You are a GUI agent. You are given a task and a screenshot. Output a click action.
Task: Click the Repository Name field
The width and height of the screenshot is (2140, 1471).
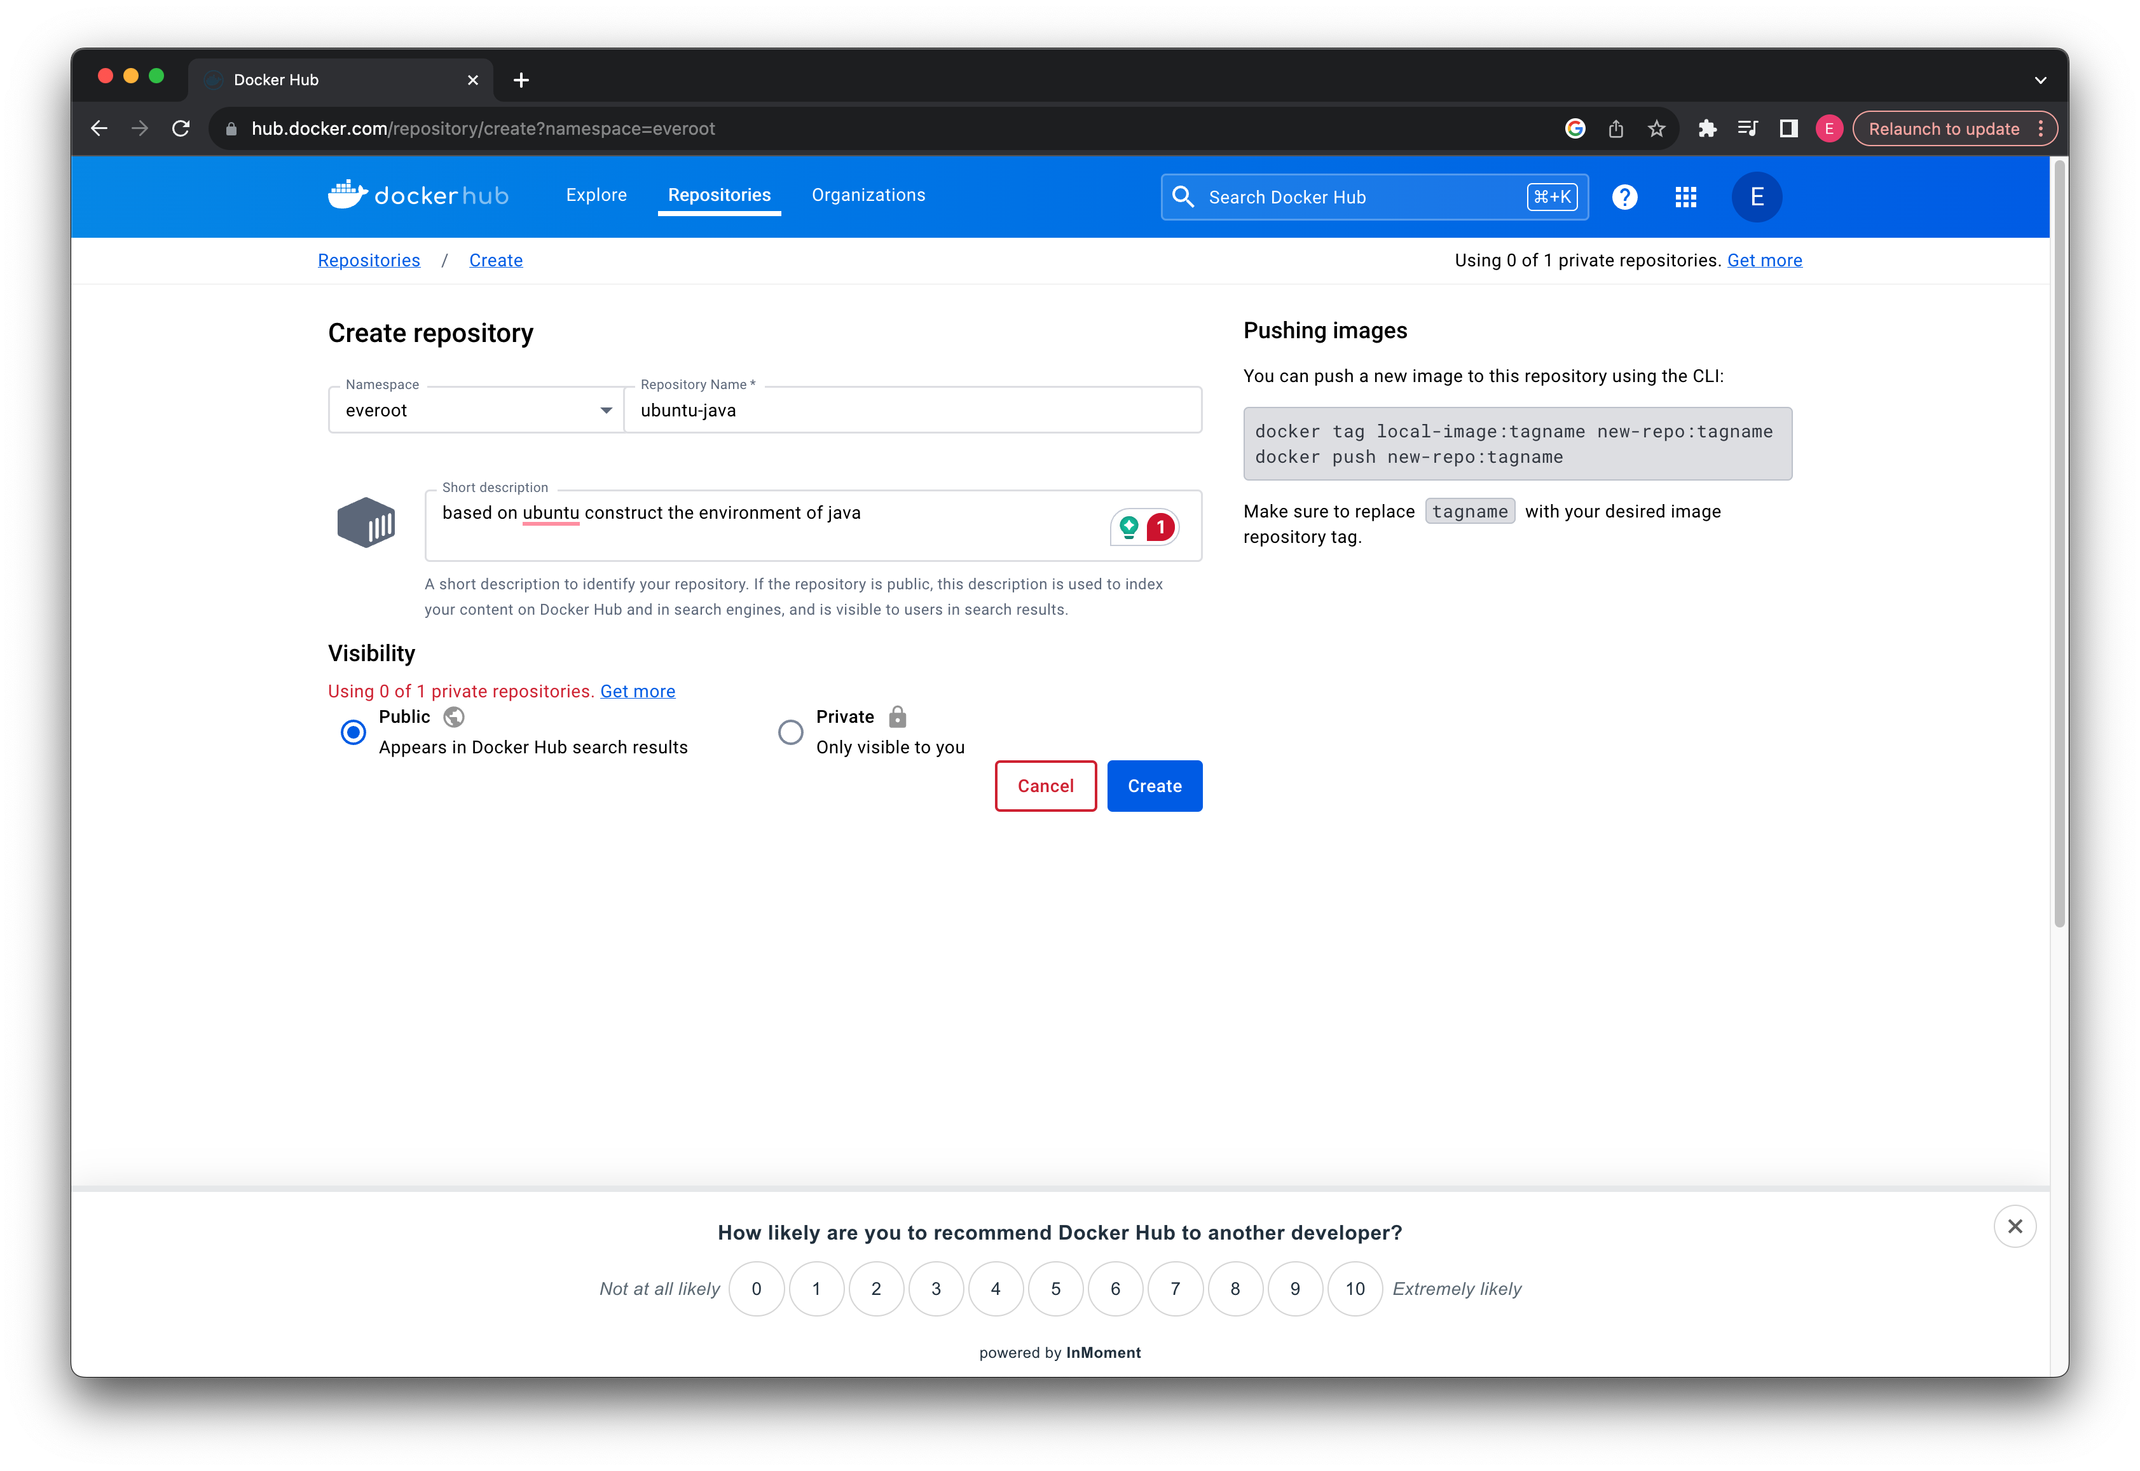pos(912,410)
